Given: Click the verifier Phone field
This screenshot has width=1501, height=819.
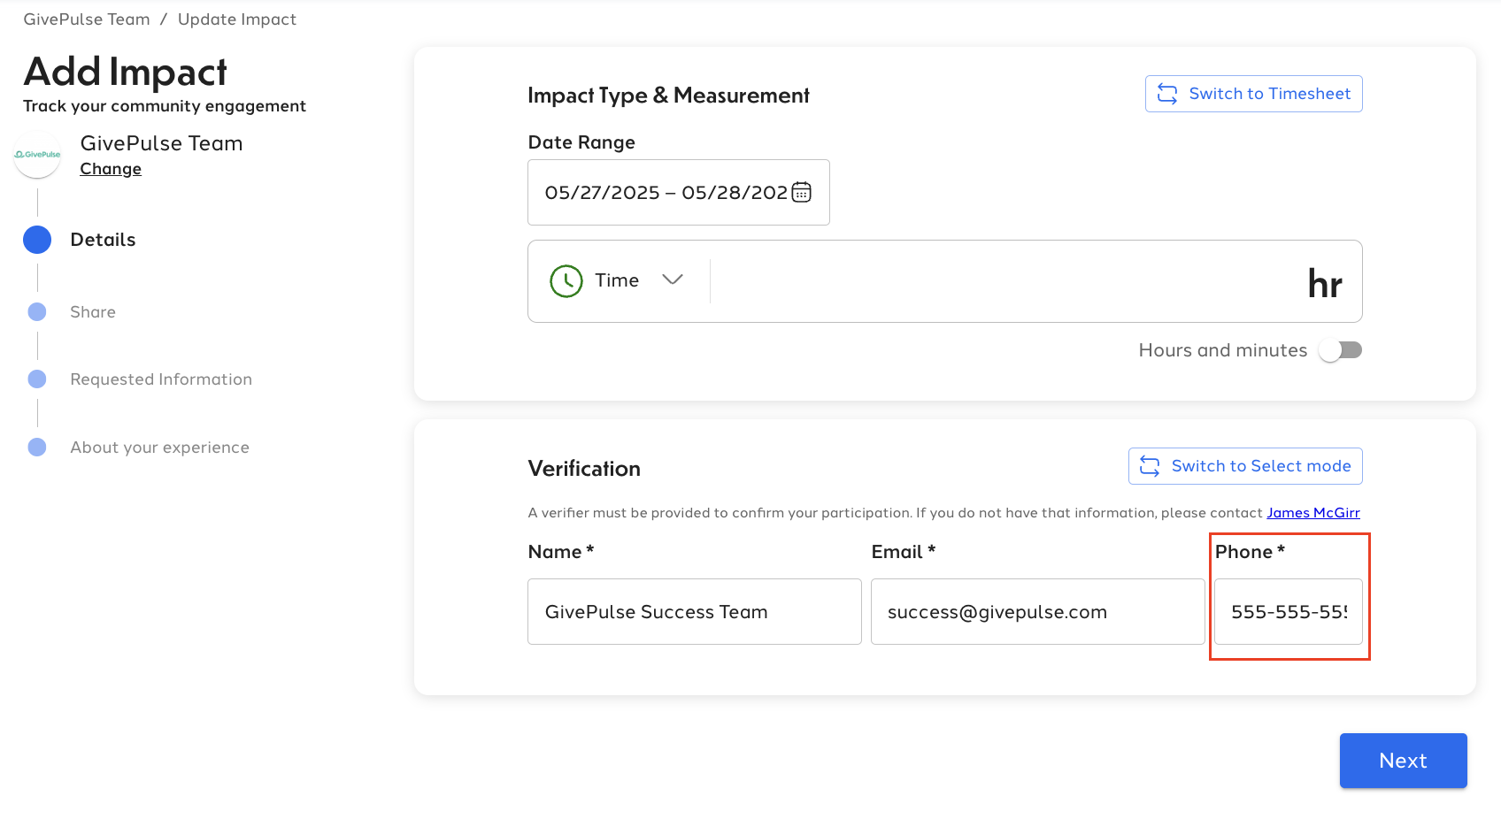Looking at the screenshot, I should coord(1289,612).
